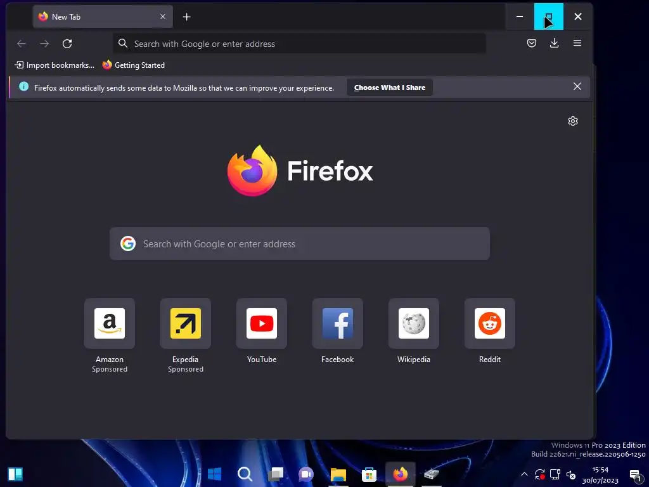
Task: Open a new tab with plus button
Action: click(x=187, y=17)
